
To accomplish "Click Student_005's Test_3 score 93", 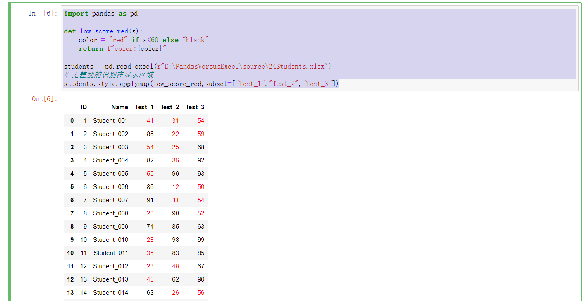I will coord(201,174).
